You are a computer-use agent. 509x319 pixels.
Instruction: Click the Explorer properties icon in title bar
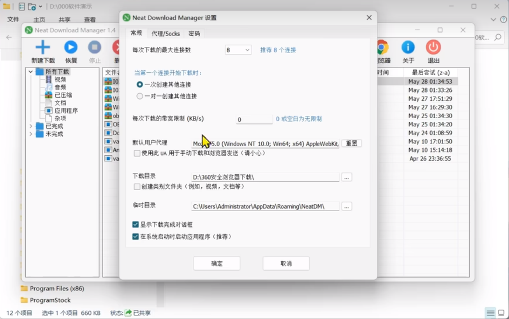(x=22, y=7)
